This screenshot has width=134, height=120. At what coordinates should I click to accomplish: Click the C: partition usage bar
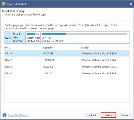pos(85,34)
